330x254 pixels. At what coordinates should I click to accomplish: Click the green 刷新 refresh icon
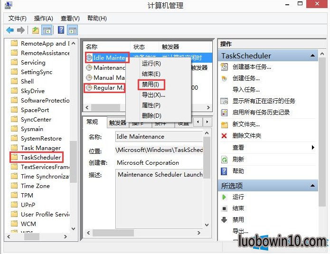[224, 160]
